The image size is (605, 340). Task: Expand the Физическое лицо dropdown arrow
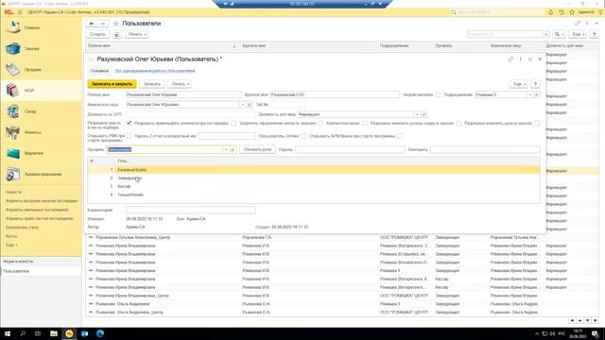point(243,105)
